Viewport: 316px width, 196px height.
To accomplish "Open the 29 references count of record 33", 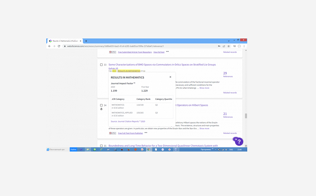I will tap(225, 73).
